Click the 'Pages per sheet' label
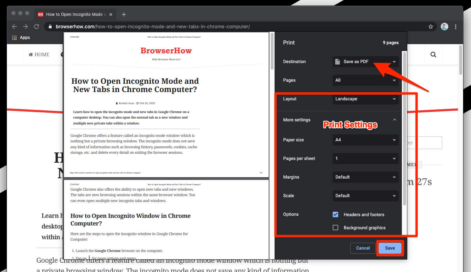Screen dimensions: 471x272 pos(299,159)
